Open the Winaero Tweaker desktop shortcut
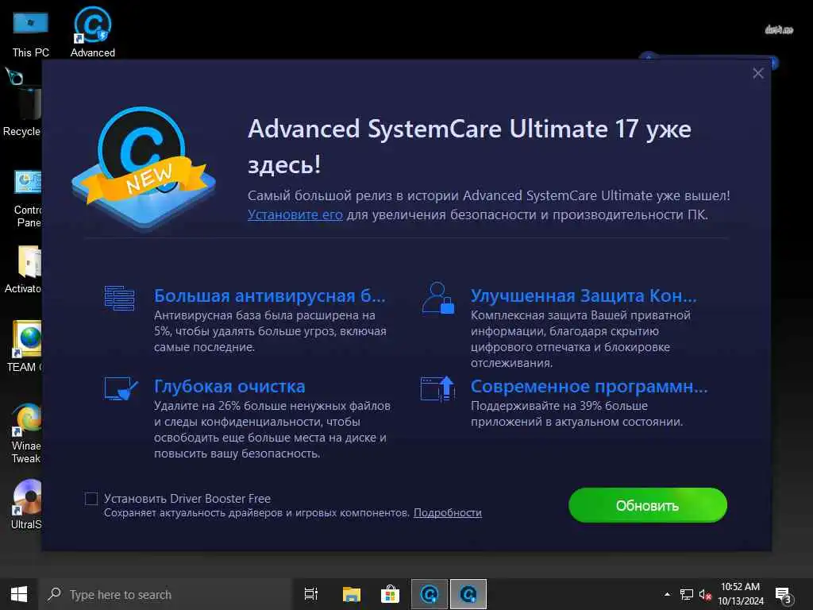Image resolution: width=813 pixels, height=610 pixels. (x=26, y=433)
